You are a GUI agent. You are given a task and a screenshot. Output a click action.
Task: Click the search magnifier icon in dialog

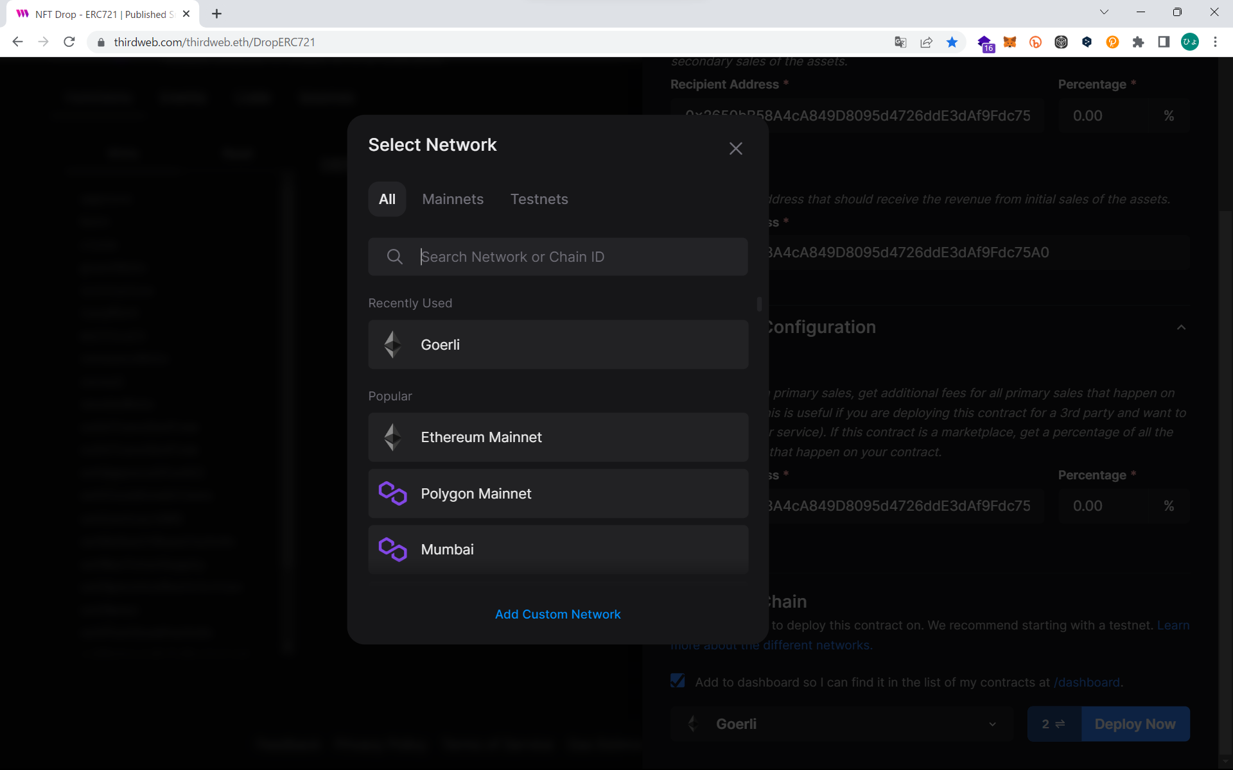pyautogui.click(x=394, y=257)
